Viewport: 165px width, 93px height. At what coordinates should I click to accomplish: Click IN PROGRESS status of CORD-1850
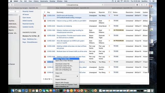pos(119,30)
